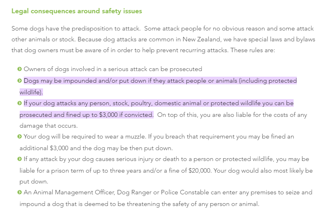
Task: Click the bullet icon before "Dogs may be impounded"
Action: pos(20,81)
